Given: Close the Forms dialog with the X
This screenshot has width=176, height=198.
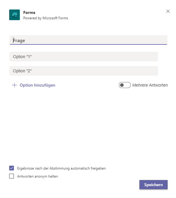Looking at the screenshot, I should tap(168, 11).
